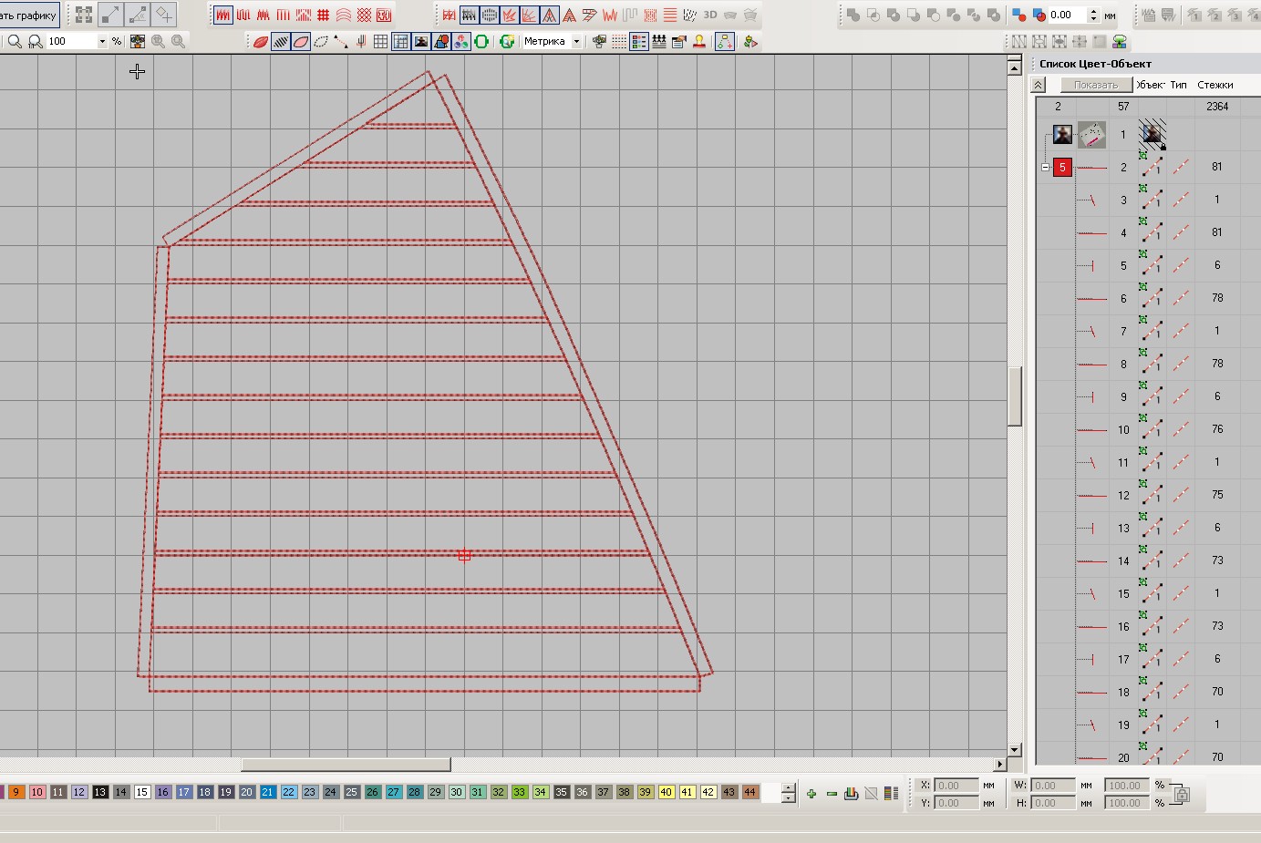Click the Стежки column header
The image size is (1261, 843).
1215,85
